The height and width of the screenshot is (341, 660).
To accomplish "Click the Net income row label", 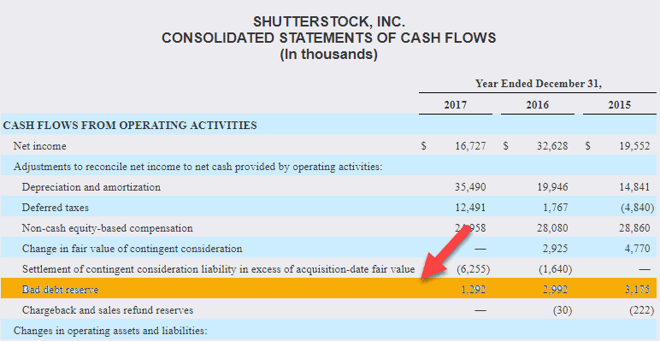I will click(x=39, y=146).
